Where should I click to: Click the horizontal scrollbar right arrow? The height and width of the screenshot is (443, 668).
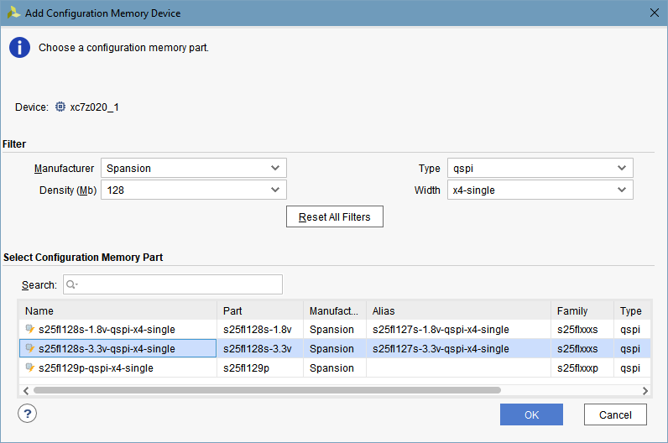coord(645,390)
